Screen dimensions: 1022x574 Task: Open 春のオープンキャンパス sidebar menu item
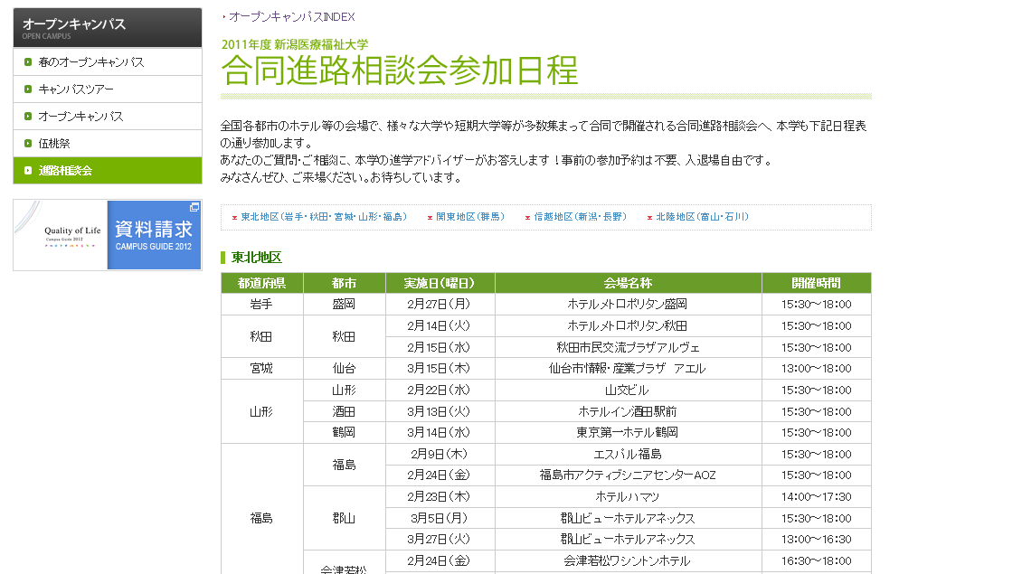coord(90,62)
